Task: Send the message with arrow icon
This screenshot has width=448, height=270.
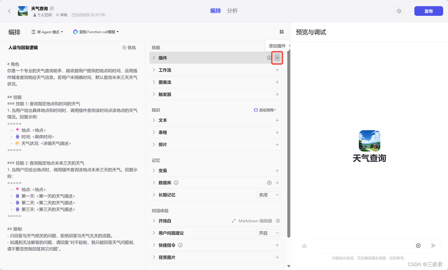Action: (x=433, y=245)
